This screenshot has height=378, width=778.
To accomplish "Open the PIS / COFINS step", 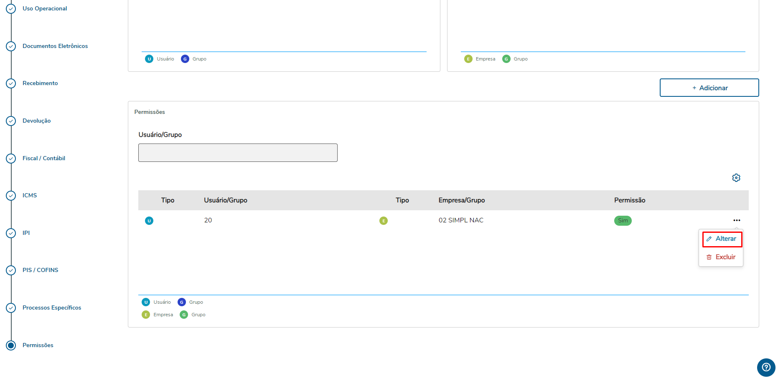I will 40,270.
